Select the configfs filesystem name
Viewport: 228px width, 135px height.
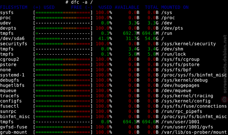pyautogui.click(x=11, y=101)
